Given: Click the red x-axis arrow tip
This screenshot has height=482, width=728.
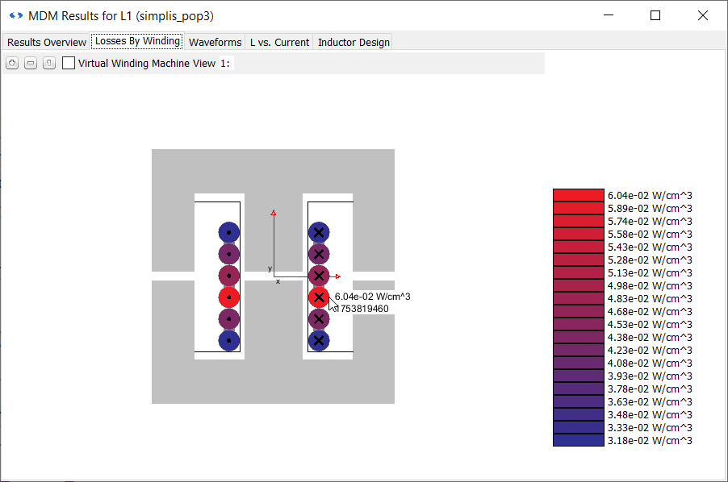Looking at the screenshot, I should (x=337, y=276).
